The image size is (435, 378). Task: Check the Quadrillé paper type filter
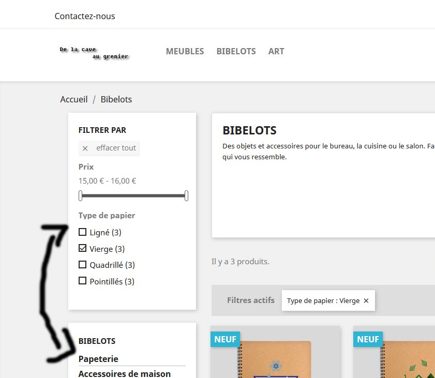(82, 265)
